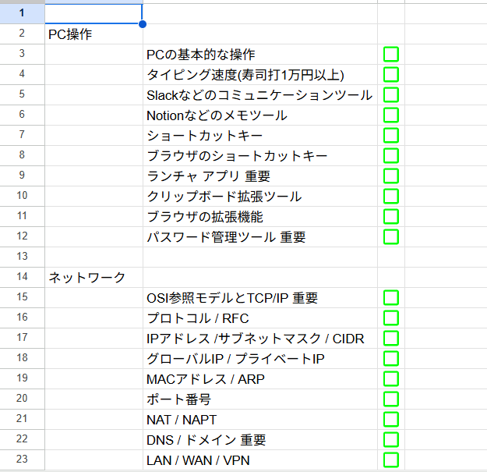
Task: Click the row 1 header number
Action: coord(22,13)
